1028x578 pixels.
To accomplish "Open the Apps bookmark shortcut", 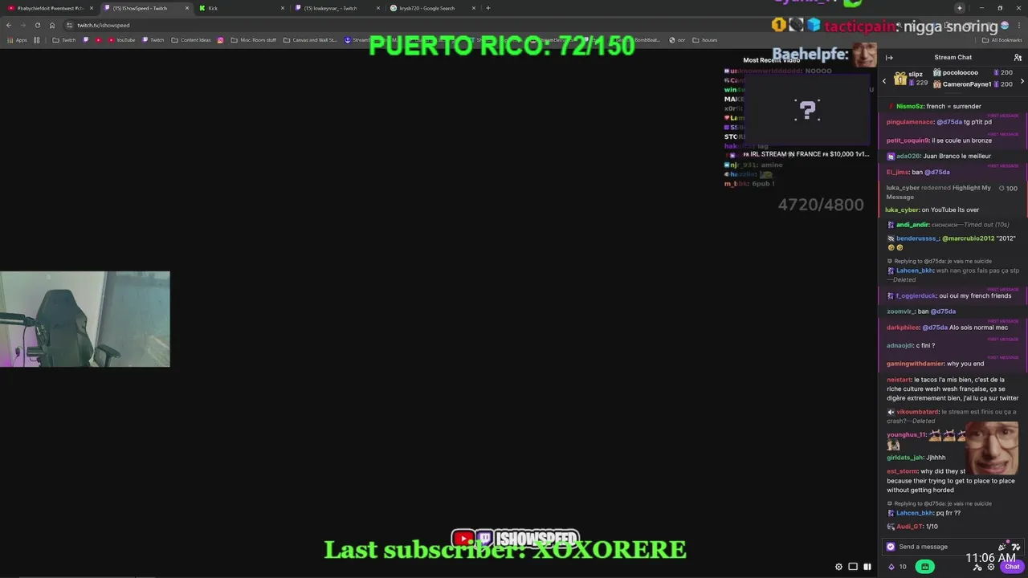I will click(17, 40).
